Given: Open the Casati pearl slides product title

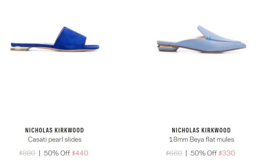Looking at the screenshot, I should pos(54,139).
